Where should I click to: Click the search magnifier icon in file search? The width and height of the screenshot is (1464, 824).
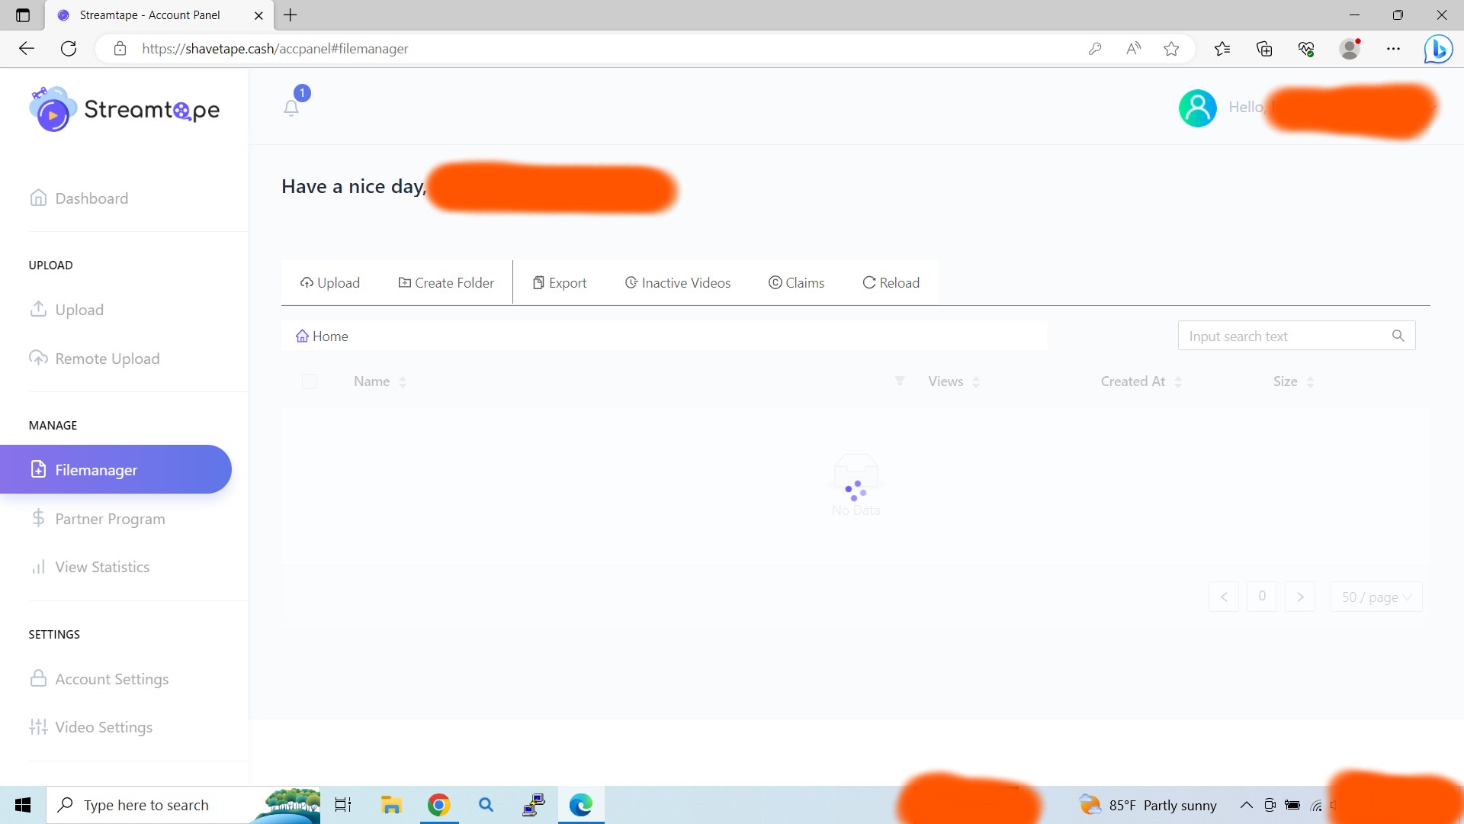1398,336
